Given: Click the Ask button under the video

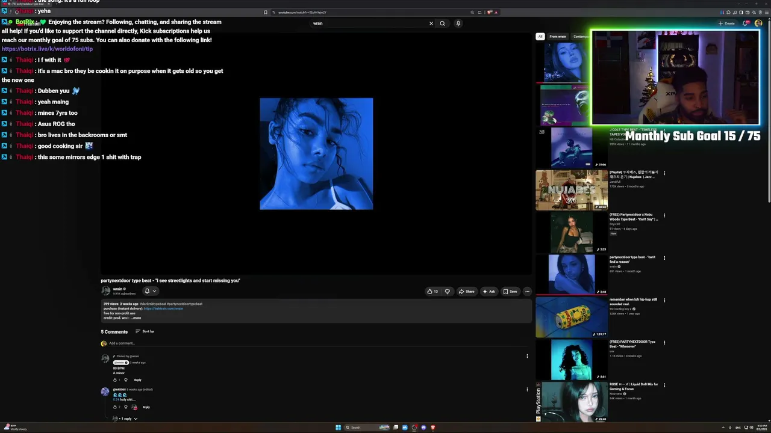Looking at the screenshot, I should (x=489, y=292).
